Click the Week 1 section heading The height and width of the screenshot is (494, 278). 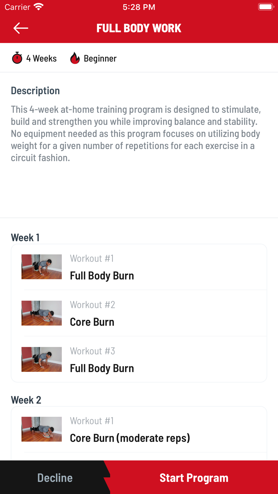tap(25, 238)
